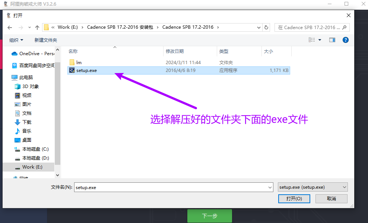The image size is (368, 223).
Task: Select Work (E:) in the address breadcrumb
Action: pyautogui.click(x=67, y=27)
